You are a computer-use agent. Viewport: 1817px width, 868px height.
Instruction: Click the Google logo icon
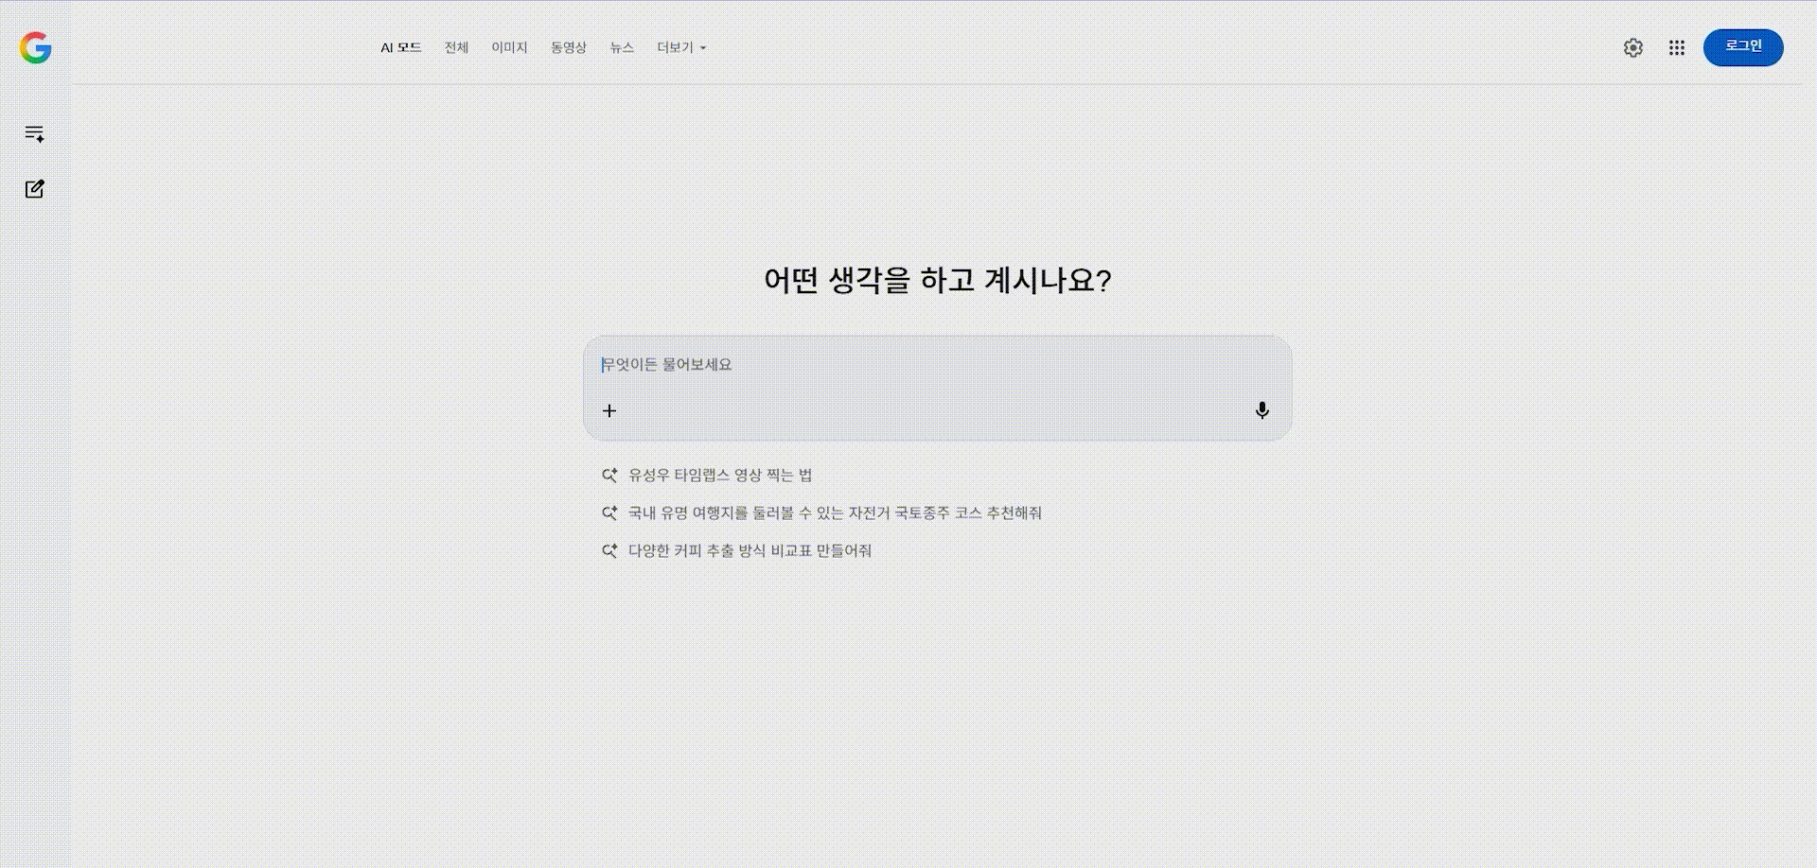36,47
